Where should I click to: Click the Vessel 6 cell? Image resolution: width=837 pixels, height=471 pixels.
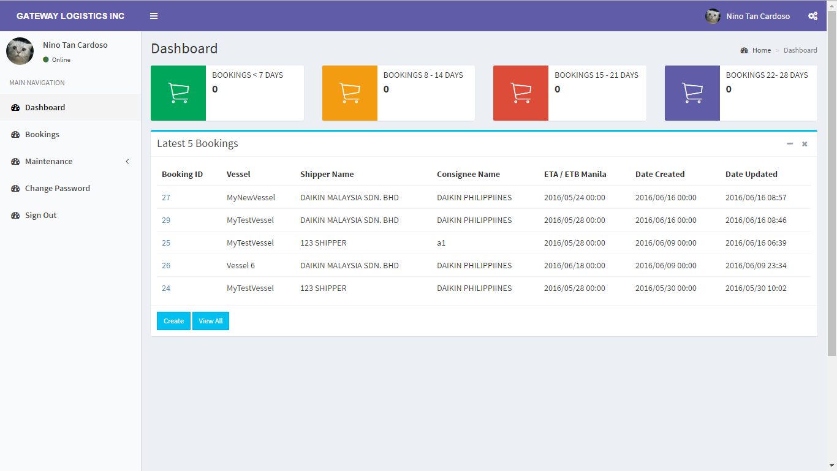point(241,265)
